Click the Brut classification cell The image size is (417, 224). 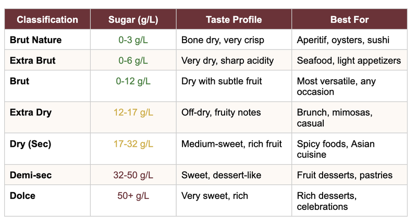20,81
